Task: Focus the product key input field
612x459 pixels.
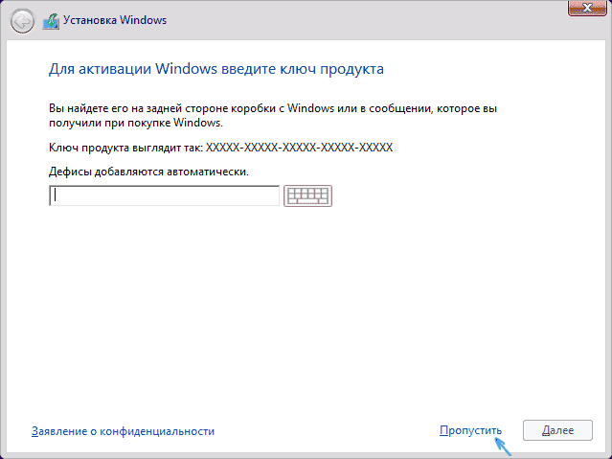Action: (164, 195)
